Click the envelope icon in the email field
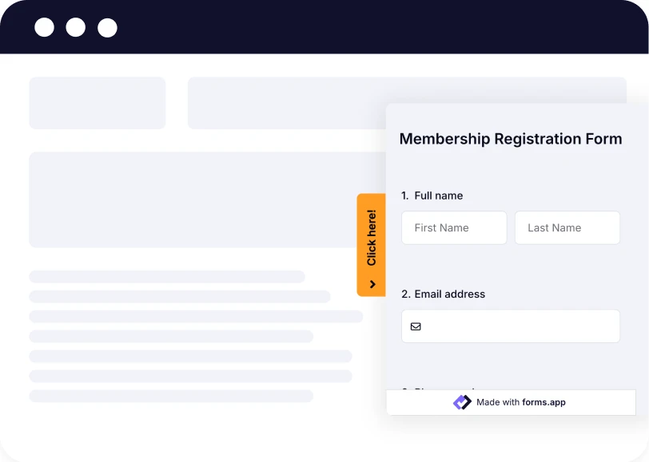This screenshot has height=462, width=649. point(416,326)
